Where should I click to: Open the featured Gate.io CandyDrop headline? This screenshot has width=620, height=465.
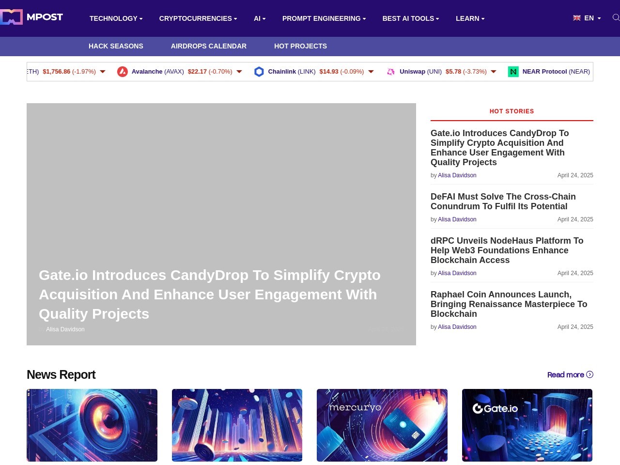pyautogui.click(x=210, y=294)
